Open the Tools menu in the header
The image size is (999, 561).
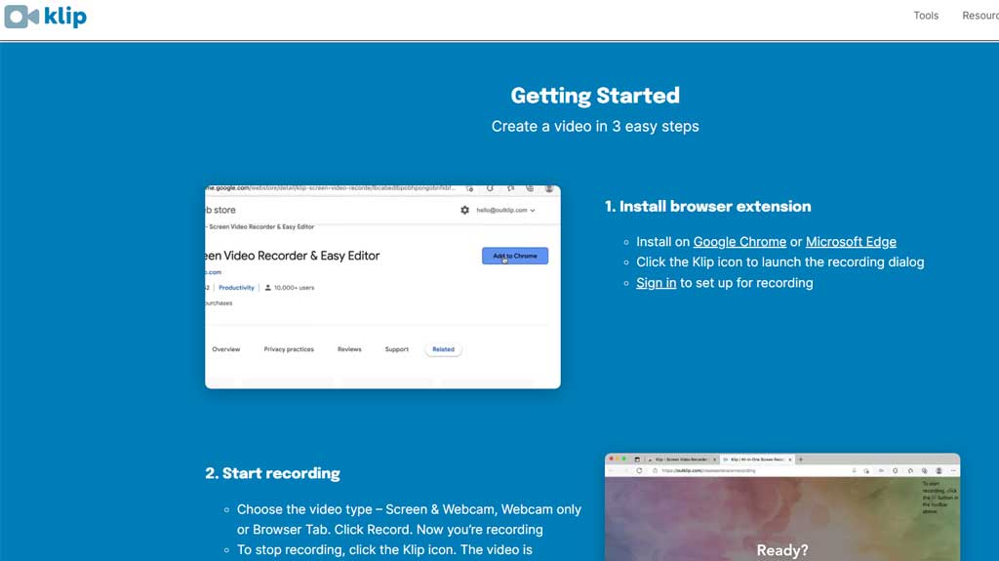pos(926,16)
